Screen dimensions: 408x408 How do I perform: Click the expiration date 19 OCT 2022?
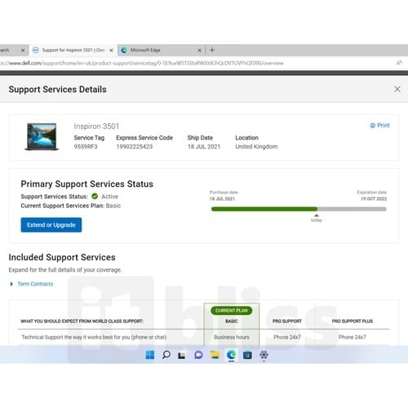point(374,199)
